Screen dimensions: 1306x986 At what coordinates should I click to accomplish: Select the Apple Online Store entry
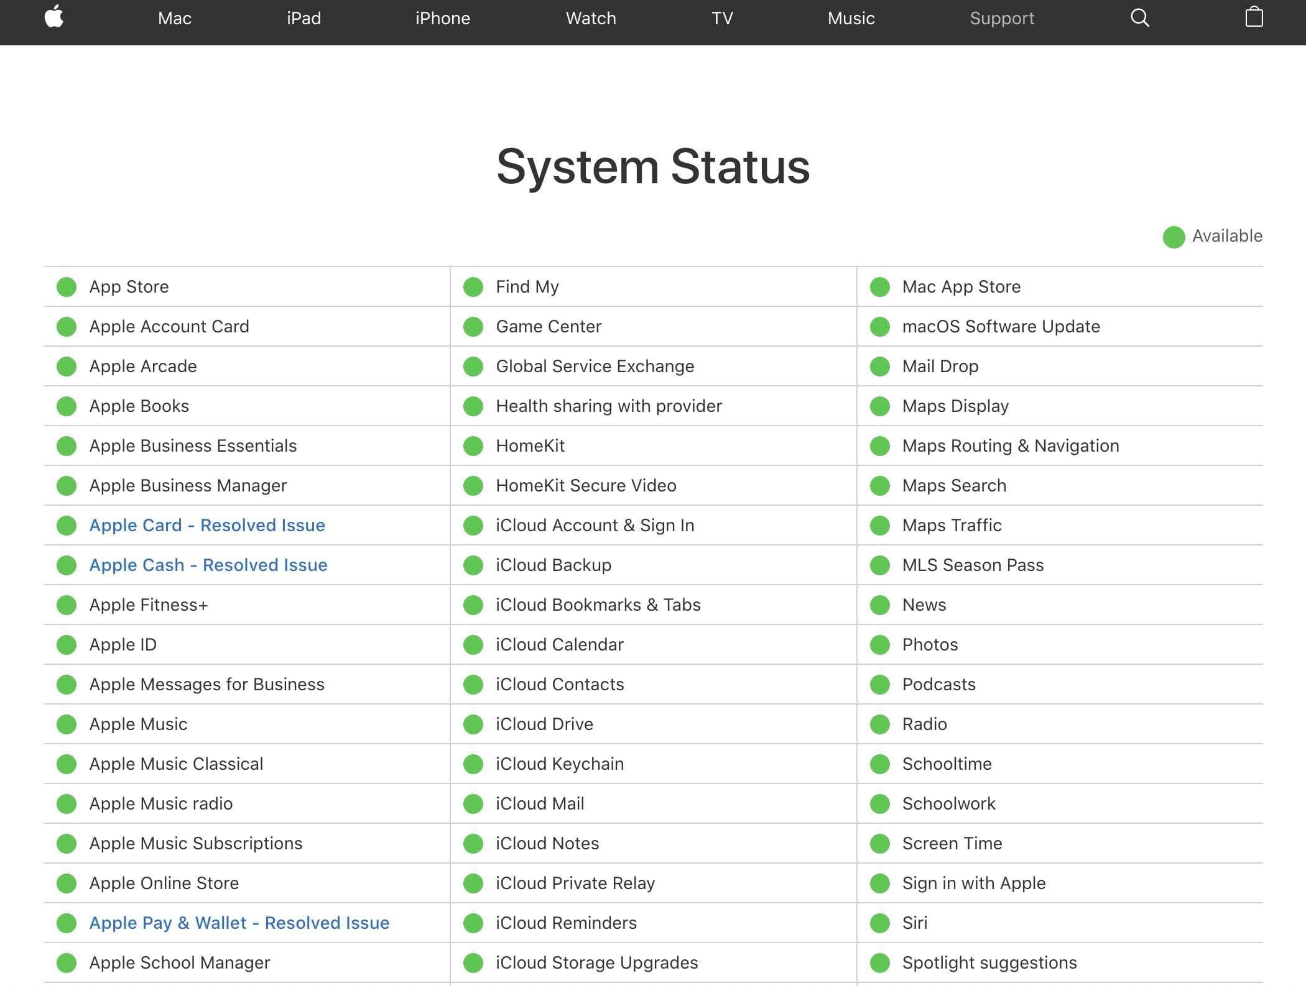pyautogui.click(x=164, y=883)
